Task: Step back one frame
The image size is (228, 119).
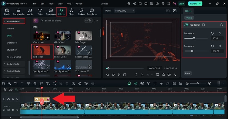Action: [107, 75]
